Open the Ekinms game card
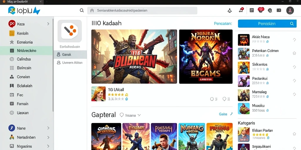The image size is (301, 150). click(x=136, y=137)
